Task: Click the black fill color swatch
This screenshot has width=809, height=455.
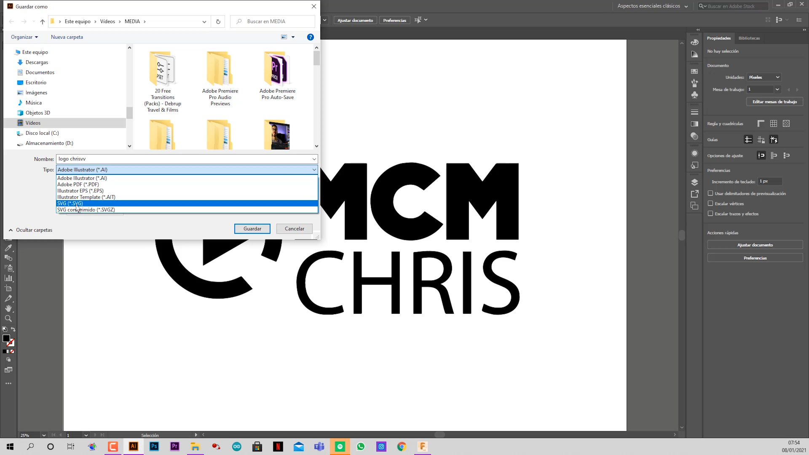Action: pyautogui.click(x=6, y=338)
